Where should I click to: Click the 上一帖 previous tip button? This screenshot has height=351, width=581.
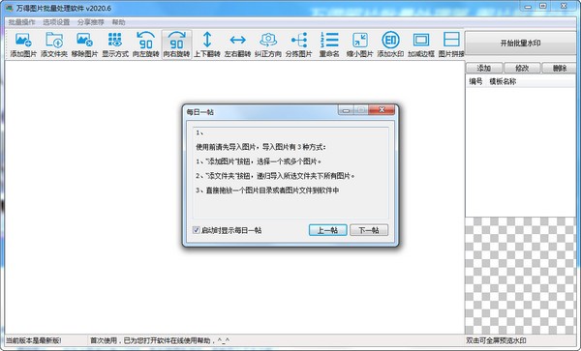(328, 230)
